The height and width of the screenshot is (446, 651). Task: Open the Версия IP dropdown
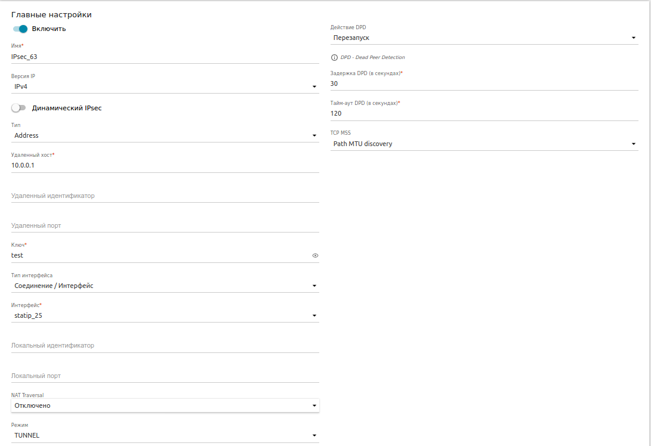pyautogui.click(x=165, y=86)
